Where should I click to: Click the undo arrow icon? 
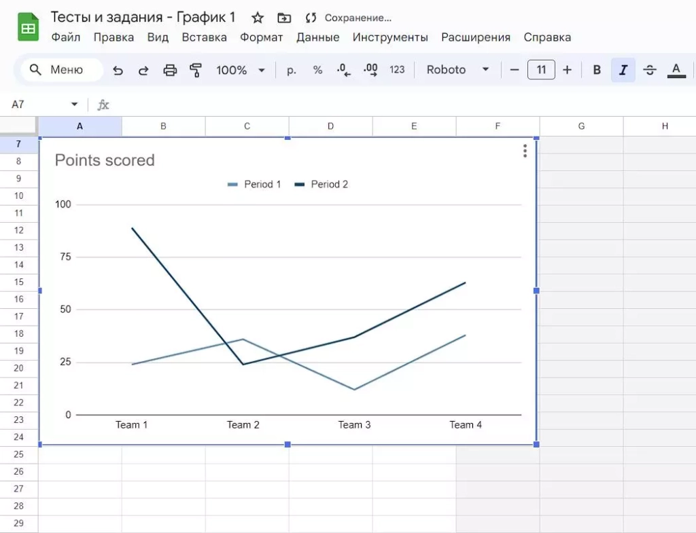tap(118, 70)
